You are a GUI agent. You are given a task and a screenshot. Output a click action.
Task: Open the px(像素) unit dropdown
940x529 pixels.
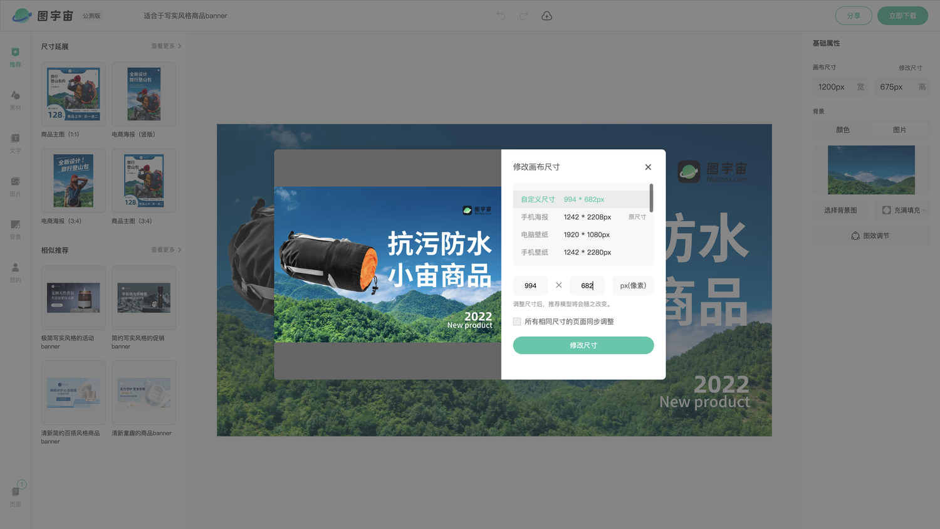pyautogui.click(x=633, y=286)
